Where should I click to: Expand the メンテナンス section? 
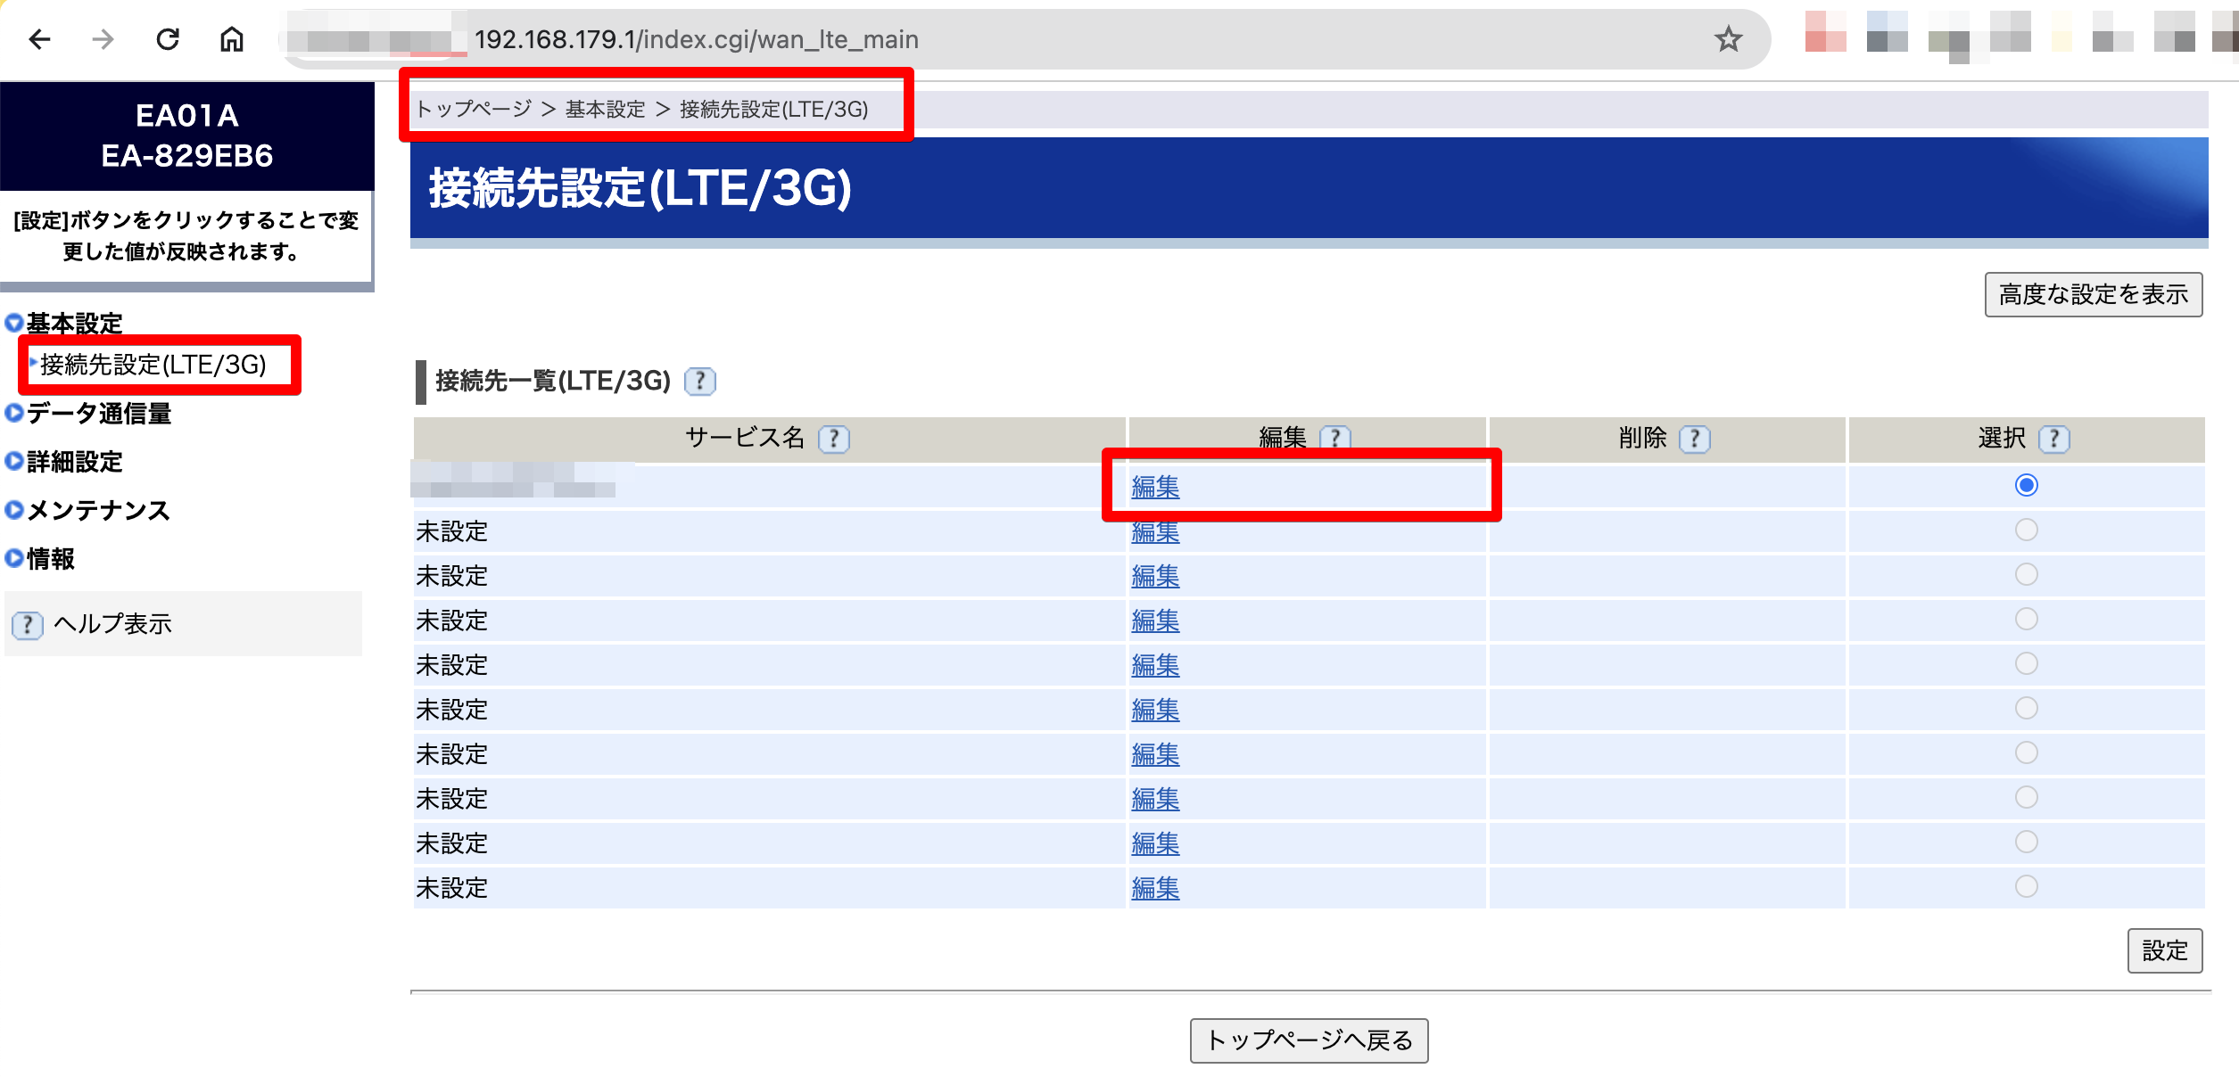pos(95,511)
